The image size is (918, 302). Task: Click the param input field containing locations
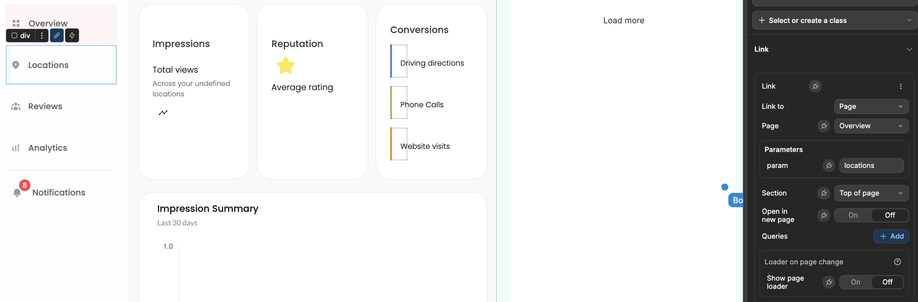(x=871, y=166)
